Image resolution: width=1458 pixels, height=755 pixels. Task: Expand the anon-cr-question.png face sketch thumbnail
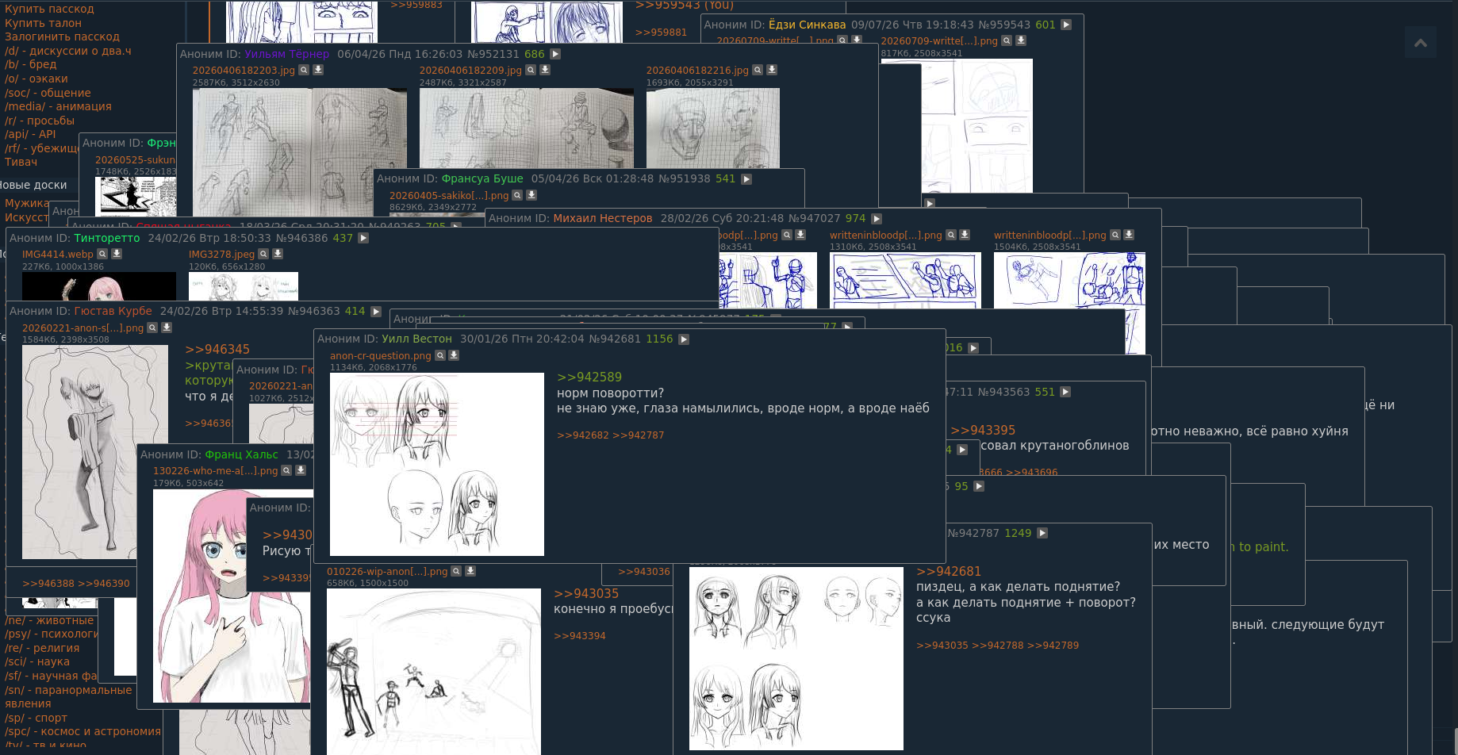[437, 464]
